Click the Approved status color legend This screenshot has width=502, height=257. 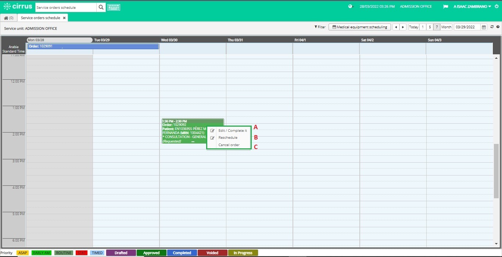tap(151, 253)
